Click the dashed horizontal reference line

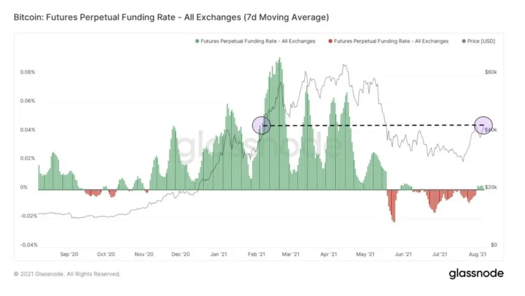coord(372,125)
